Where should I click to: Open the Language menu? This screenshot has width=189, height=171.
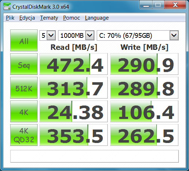(x=97, y=18)
